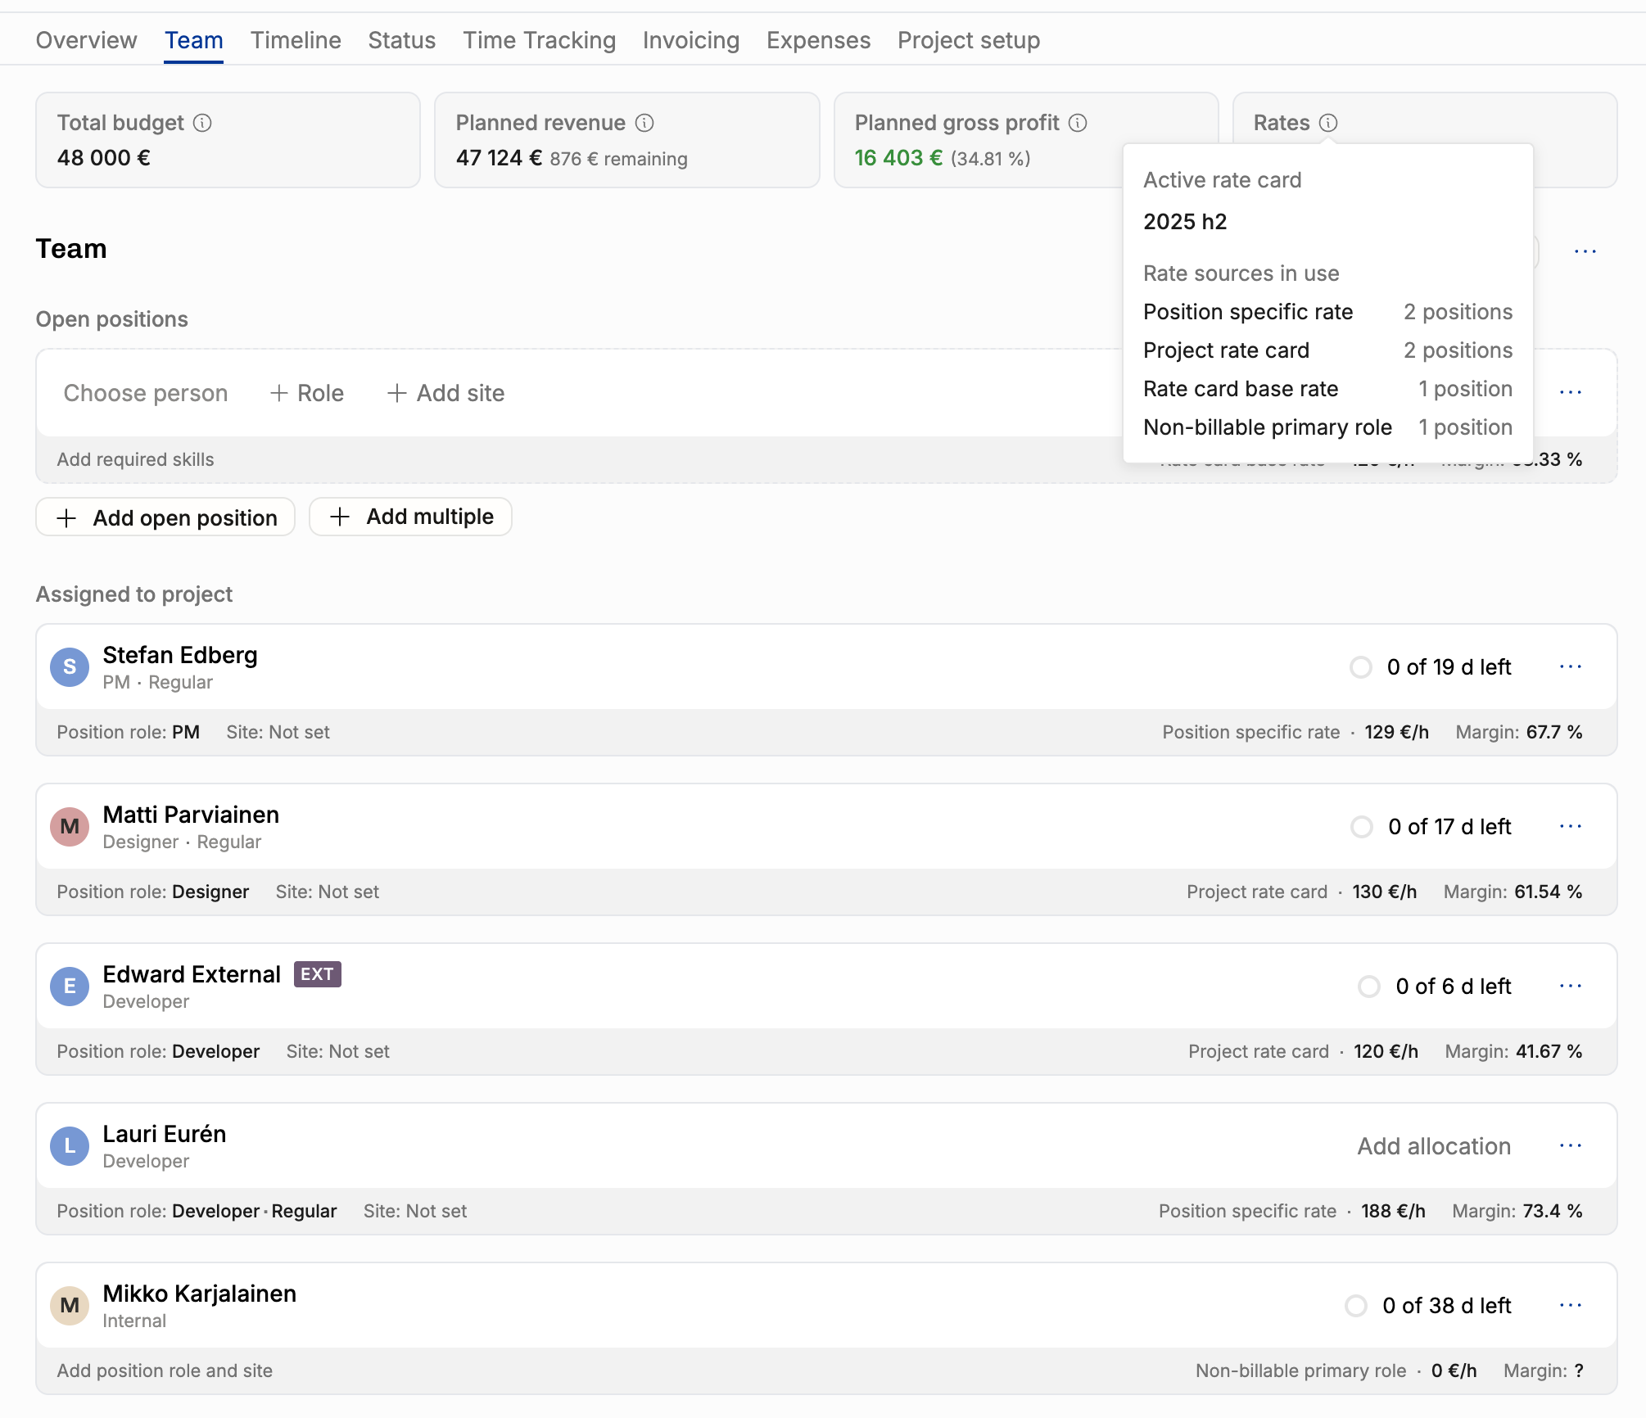
Task: Click Add site on the open position
Action: tap(445, 393)
